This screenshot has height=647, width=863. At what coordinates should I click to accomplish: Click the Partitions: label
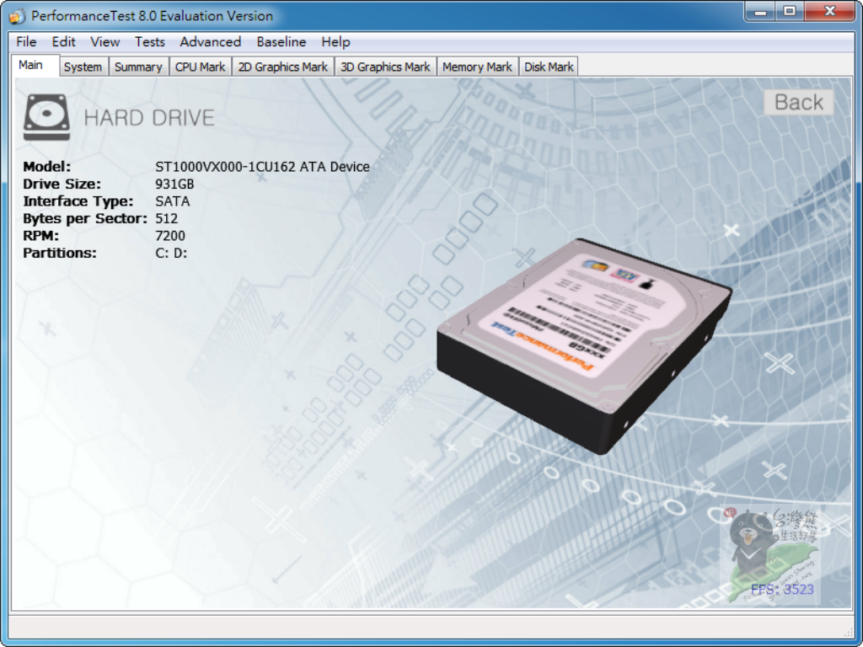click(60, 253)
